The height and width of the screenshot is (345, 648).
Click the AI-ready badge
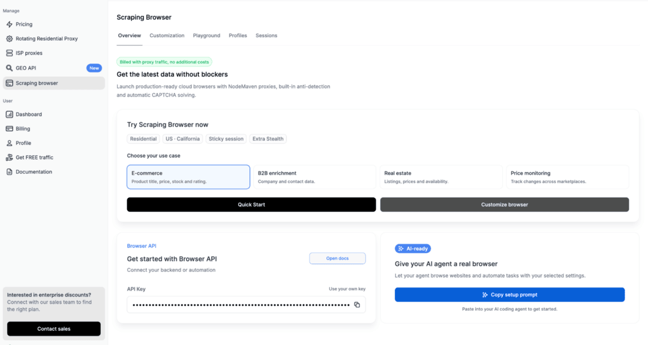[x=413, y=249]
